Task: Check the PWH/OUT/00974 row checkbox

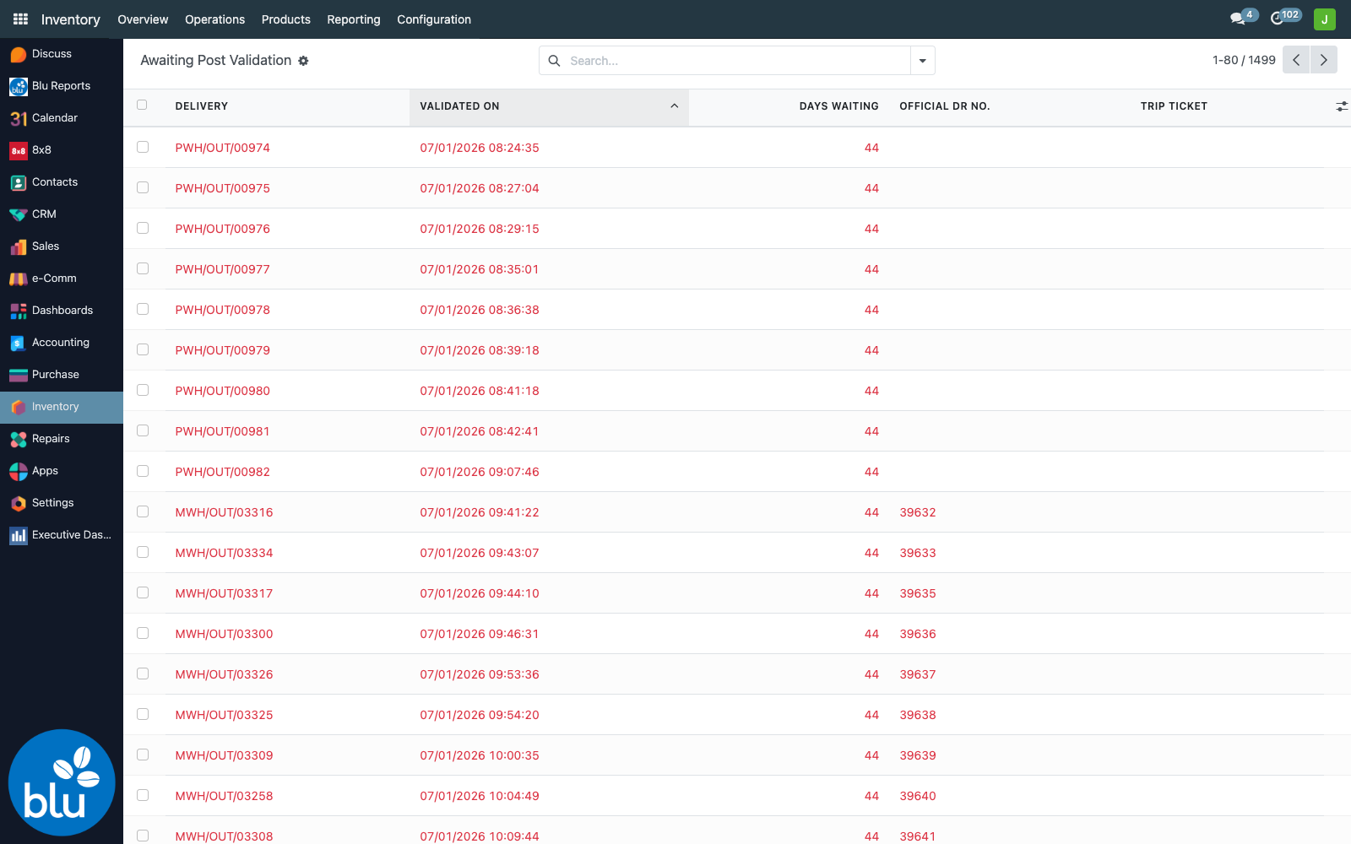Action: tap(143, 147)
